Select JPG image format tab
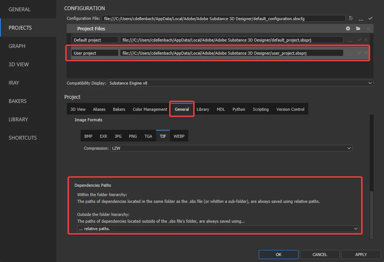384x262 pixels. coord(118,136)
